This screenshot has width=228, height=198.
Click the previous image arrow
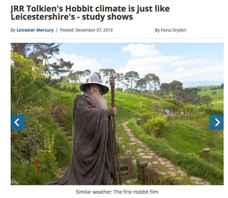[17, 122]
